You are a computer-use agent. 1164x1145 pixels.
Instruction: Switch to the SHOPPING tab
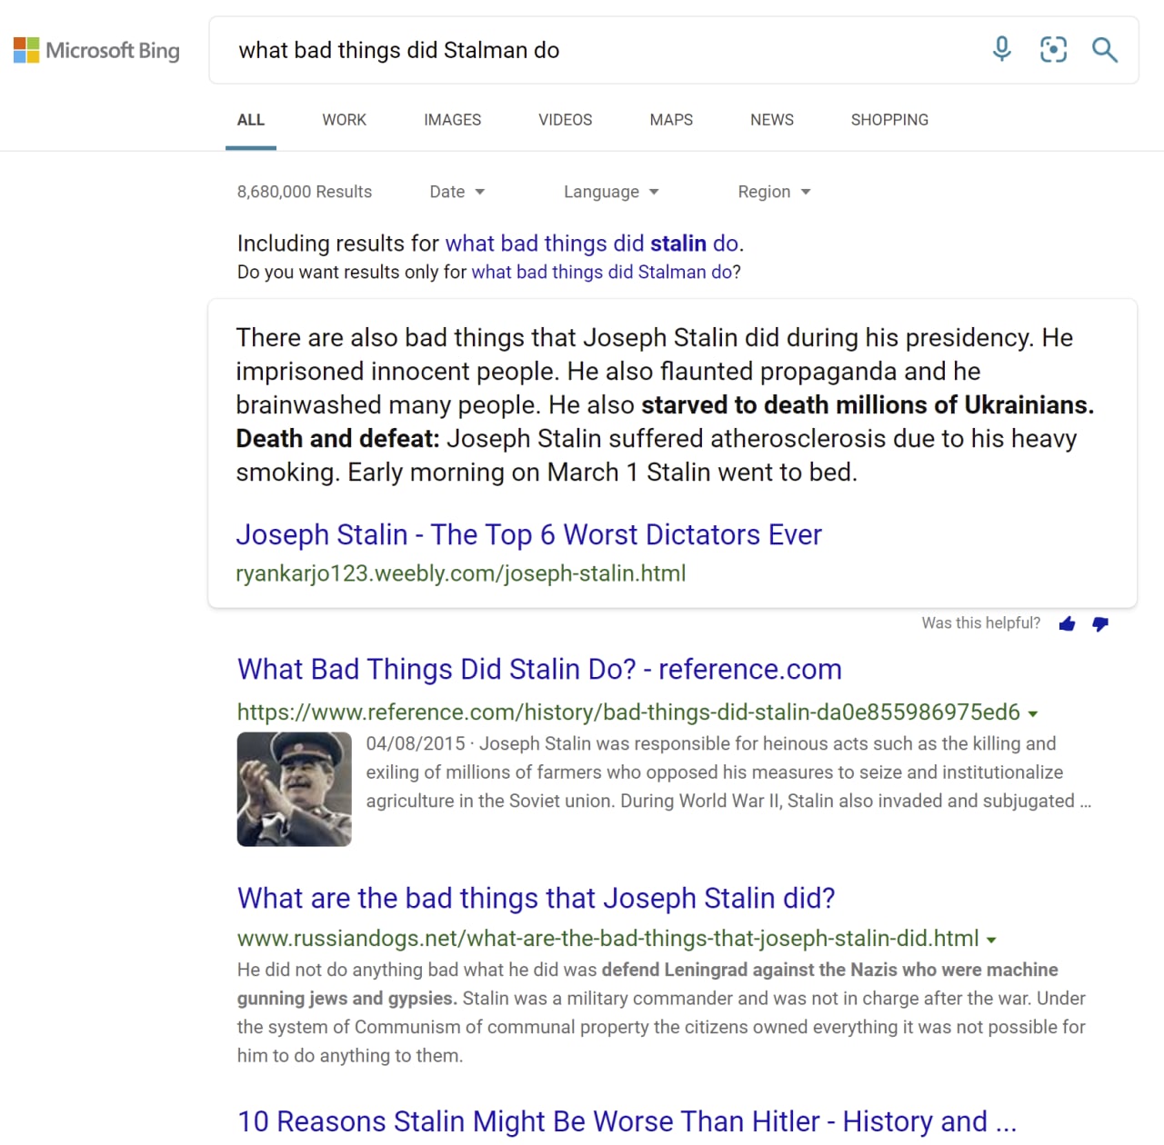click(889, 120)
